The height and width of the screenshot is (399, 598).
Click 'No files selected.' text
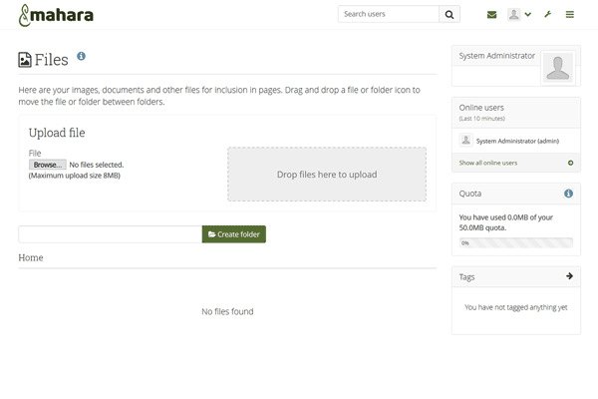pos(97,165)
